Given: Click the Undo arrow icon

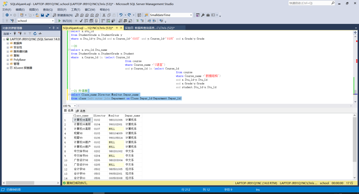Looking at the screenshot, I should pos(121,15).
